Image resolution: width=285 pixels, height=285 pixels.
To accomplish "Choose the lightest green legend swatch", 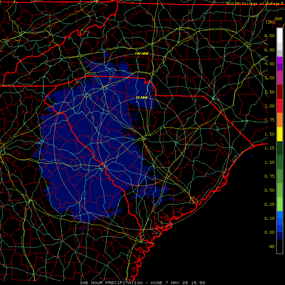I will (280, 204).
